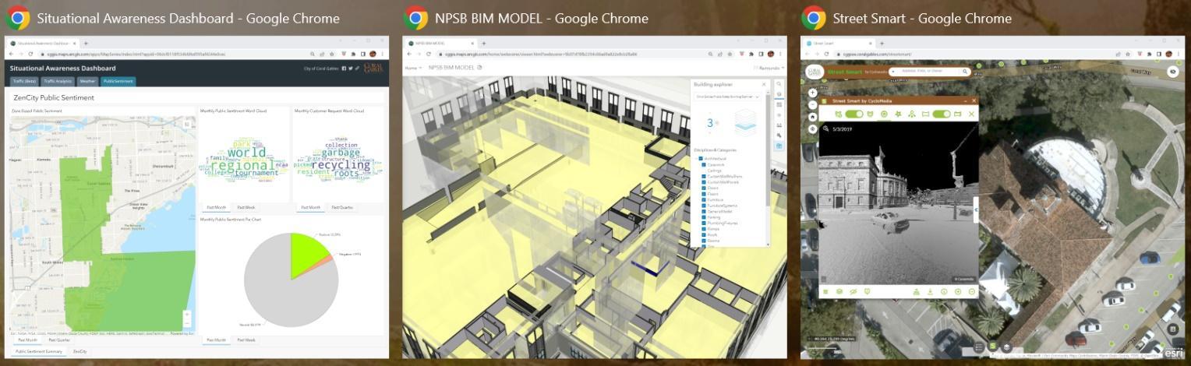The height and width of the screenshot is (366, 1191).
Task: Zoom in the CycloMedia panorama view
Action: pos(958,291)
